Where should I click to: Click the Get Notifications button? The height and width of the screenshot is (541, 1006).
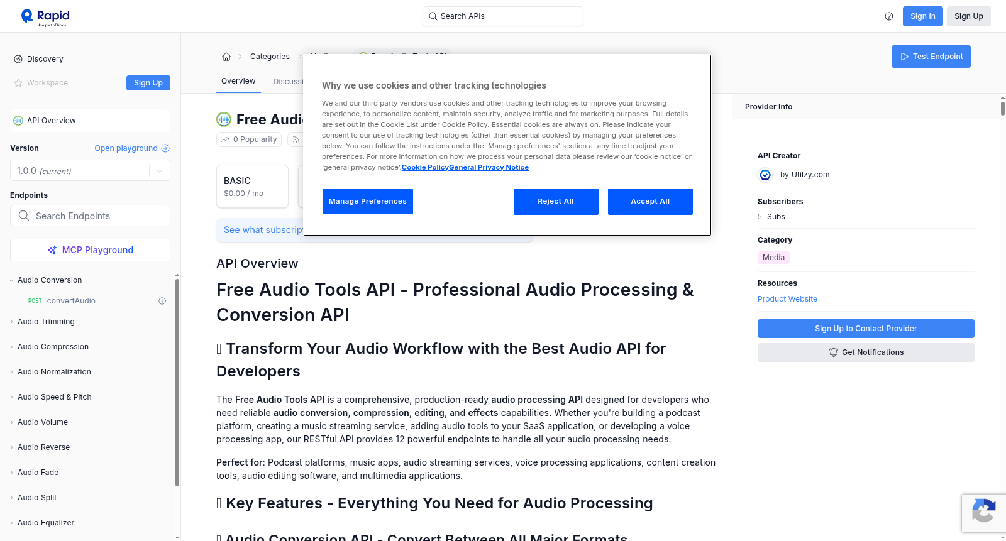[x=866, y=352]
